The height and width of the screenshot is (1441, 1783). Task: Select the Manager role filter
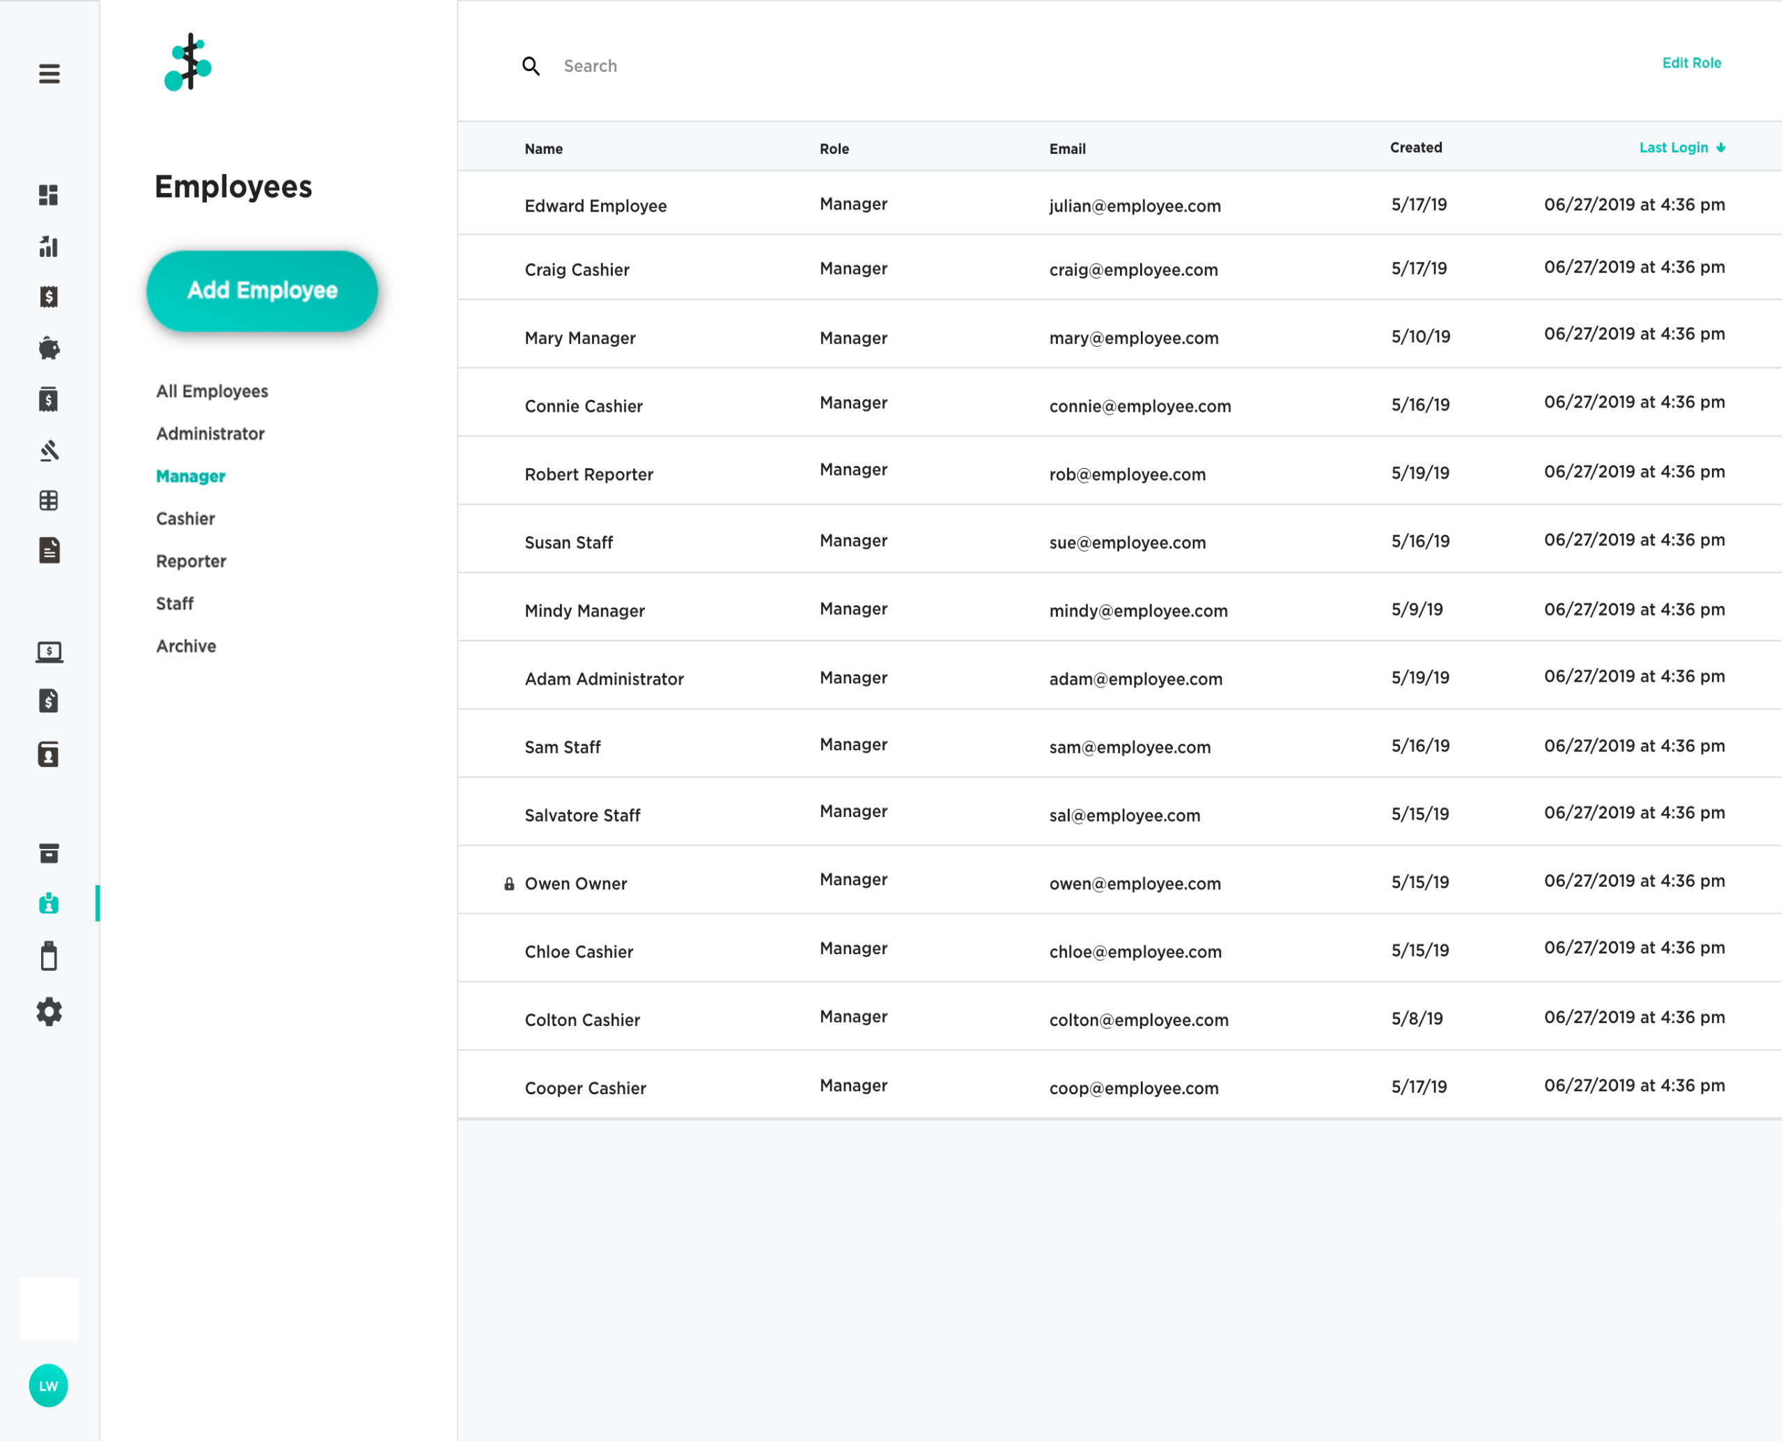coord(191,476)
